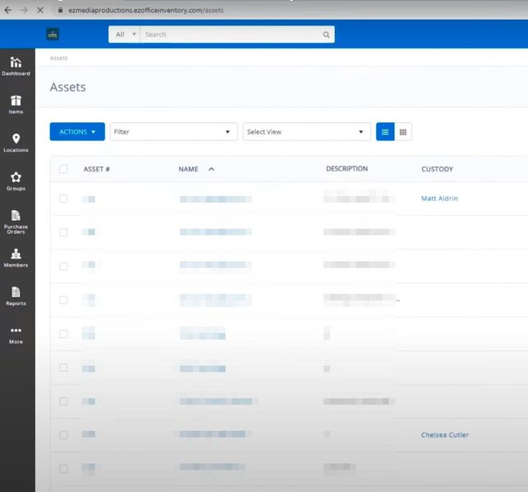Viewport: 528px width, 492px height.
Task: Click the search magnifier icon
Action: click(x=326, y=34)
